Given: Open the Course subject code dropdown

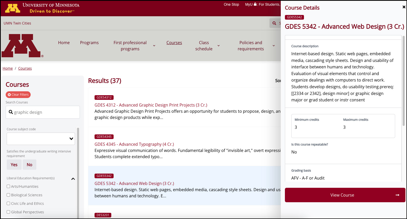Looking at the screenshot, I should [41, 139].
